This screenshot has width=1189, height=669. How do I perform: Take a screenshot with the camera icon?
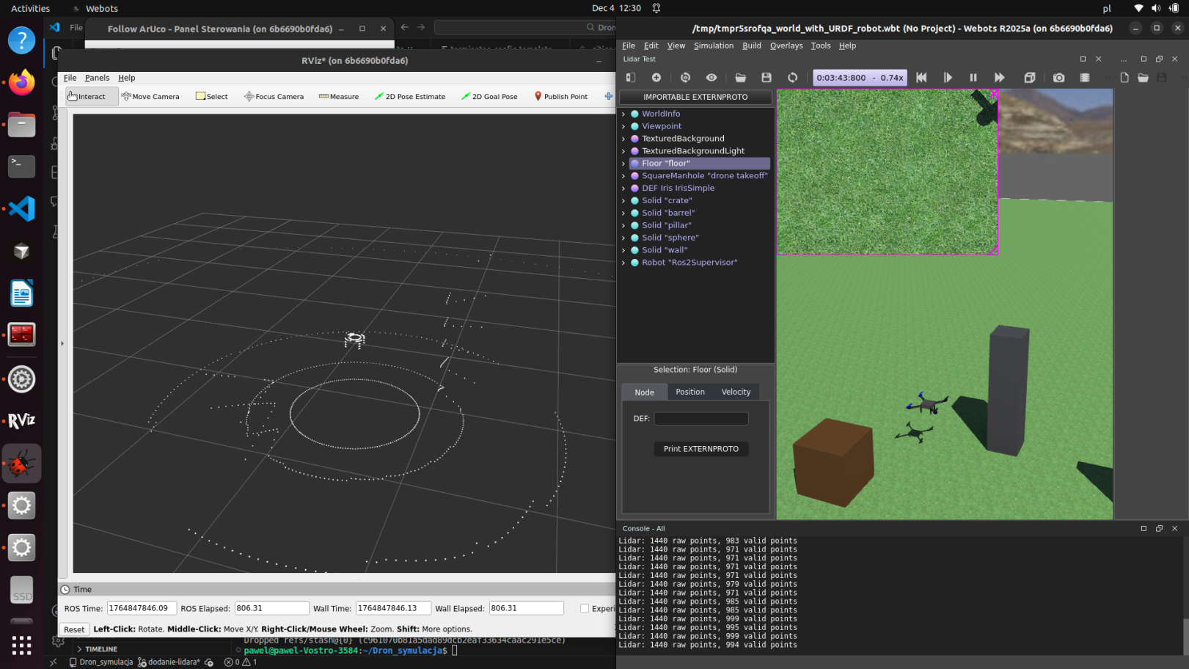tap(1058, 78)
